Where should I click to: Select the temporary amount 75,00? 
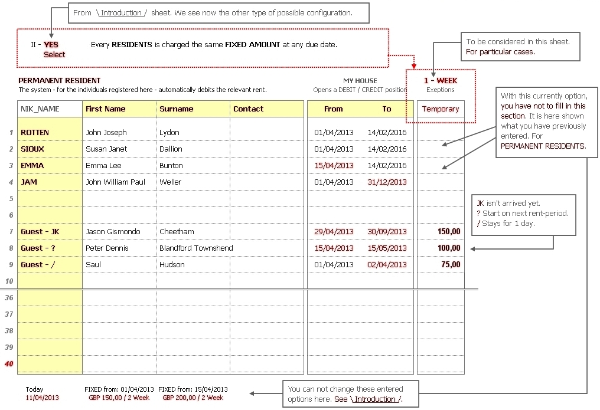(441, 264)
